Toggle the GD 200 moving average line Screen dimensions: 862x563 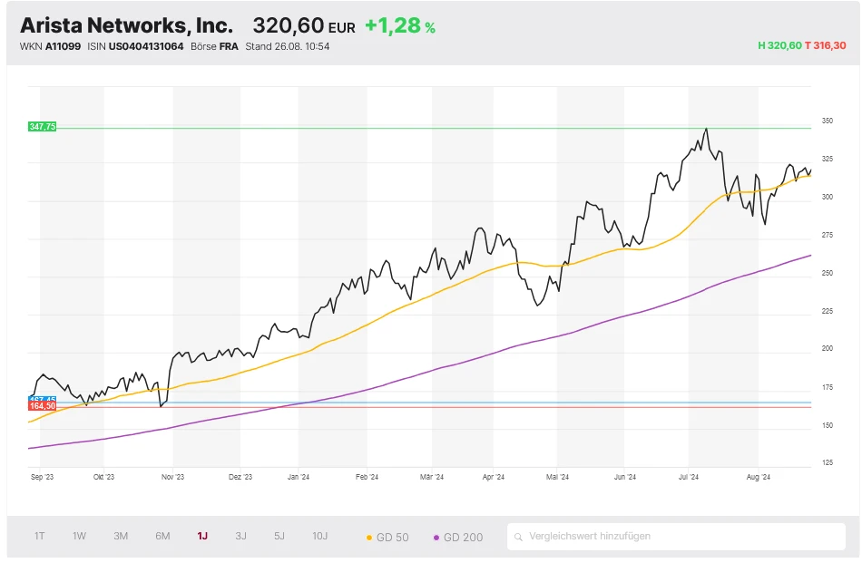pyautogui.click(x=460, y=537)
